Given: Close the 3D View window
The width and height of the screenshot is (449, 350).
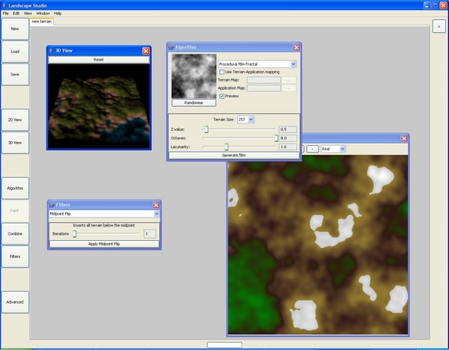Looking at the screenshot, I should [146, 51].
